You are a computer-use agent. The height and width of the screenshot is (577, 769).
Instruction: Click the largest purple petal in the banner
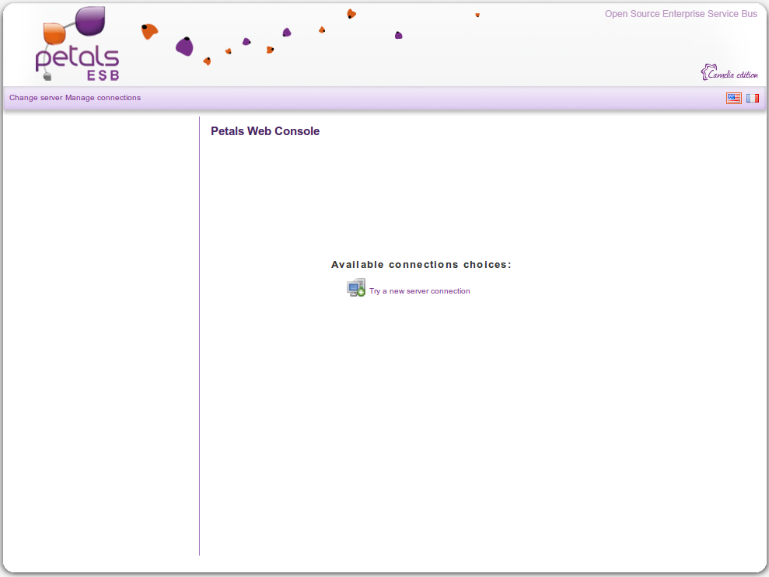[184, 47]
